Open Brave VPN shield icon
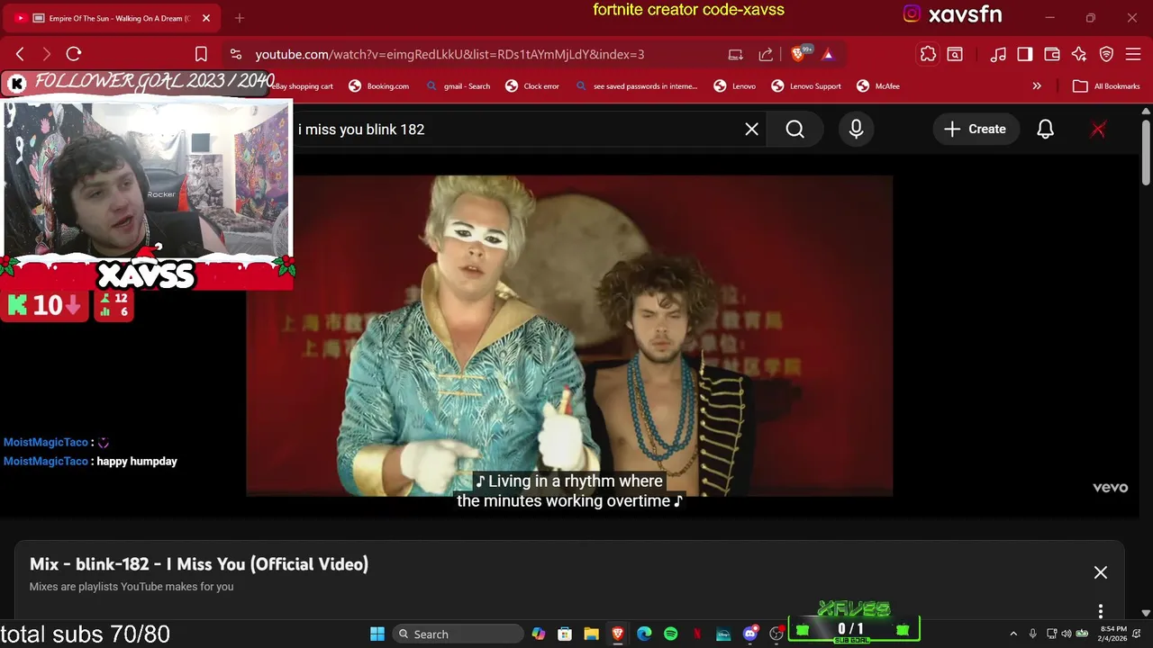 [1106, 54]
